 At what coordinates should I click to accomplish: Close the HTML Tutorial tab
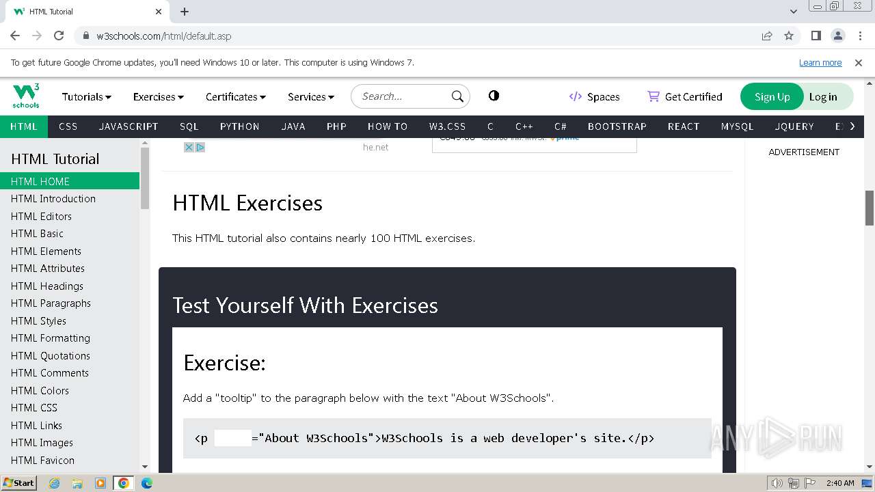pyautogui.click(x=159, y=12)
